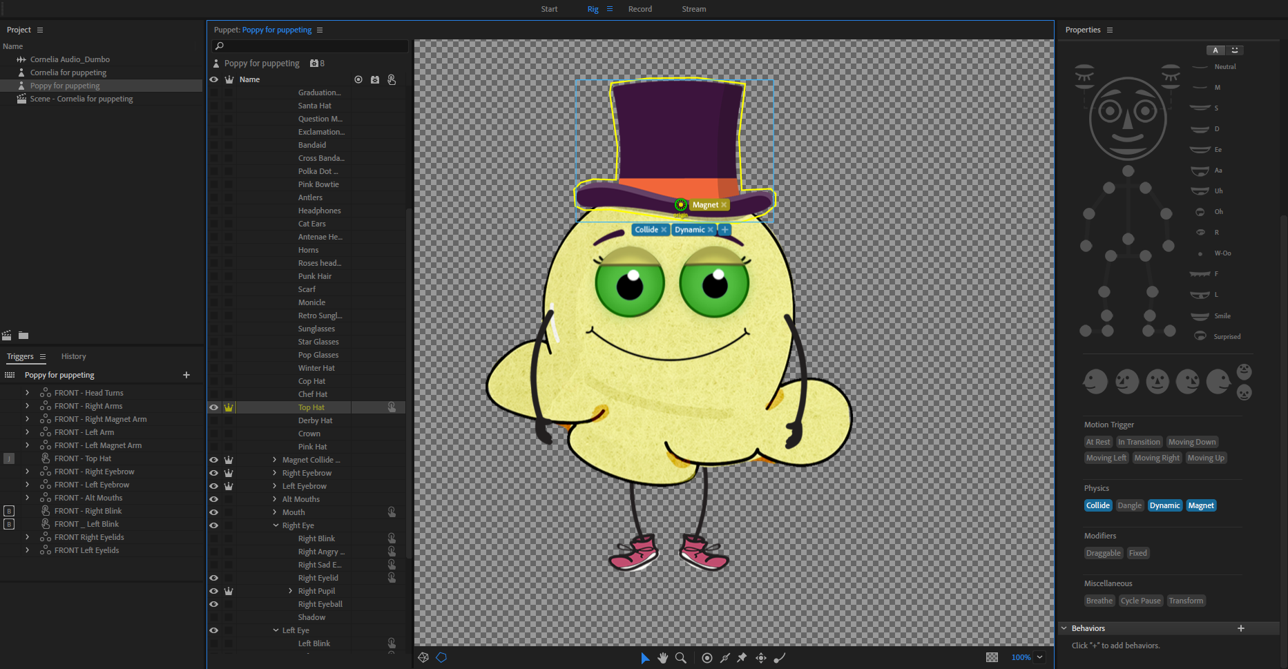Expand FRONT - Right Magnet Arm trigger

(x=27, y=419)
